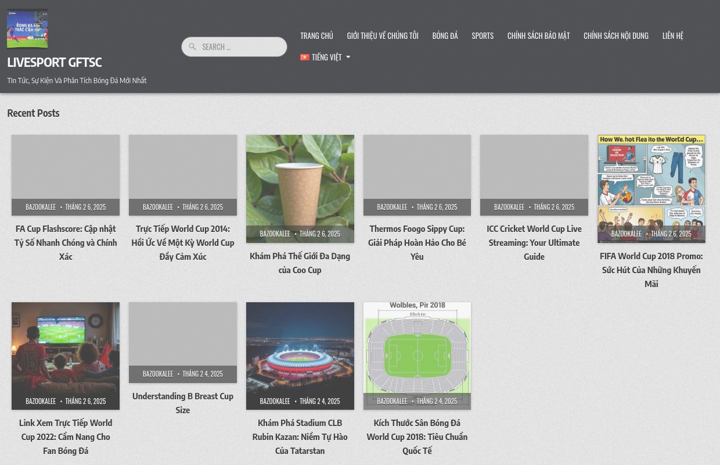Click the LiveSport GFTSC logo image

[x=27, y=29]
